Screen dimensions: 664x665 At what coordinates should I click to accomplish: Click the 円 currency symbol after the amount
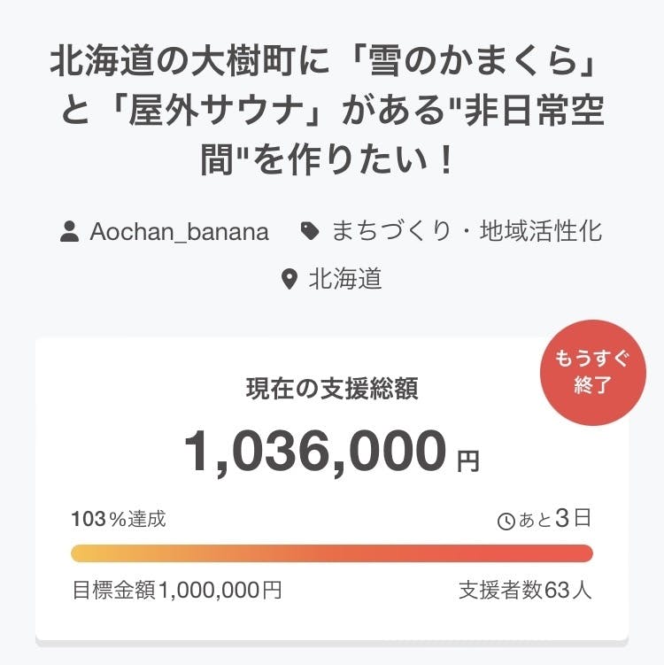click(x=468, y=460)
